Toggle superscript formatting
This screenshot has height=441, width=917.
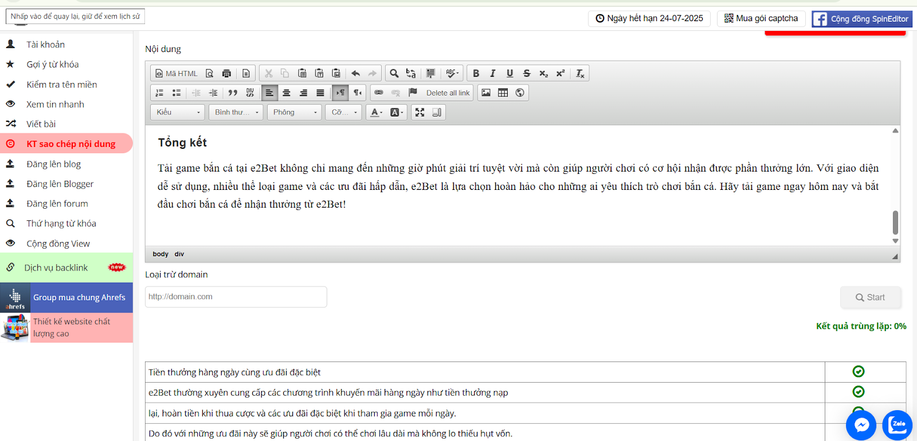click(561, 73)
